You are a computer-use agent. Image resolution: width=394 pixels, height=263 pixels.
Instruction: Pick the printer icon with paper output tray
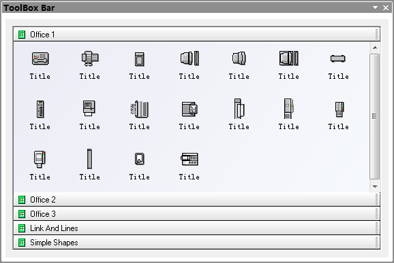point(89,108)
